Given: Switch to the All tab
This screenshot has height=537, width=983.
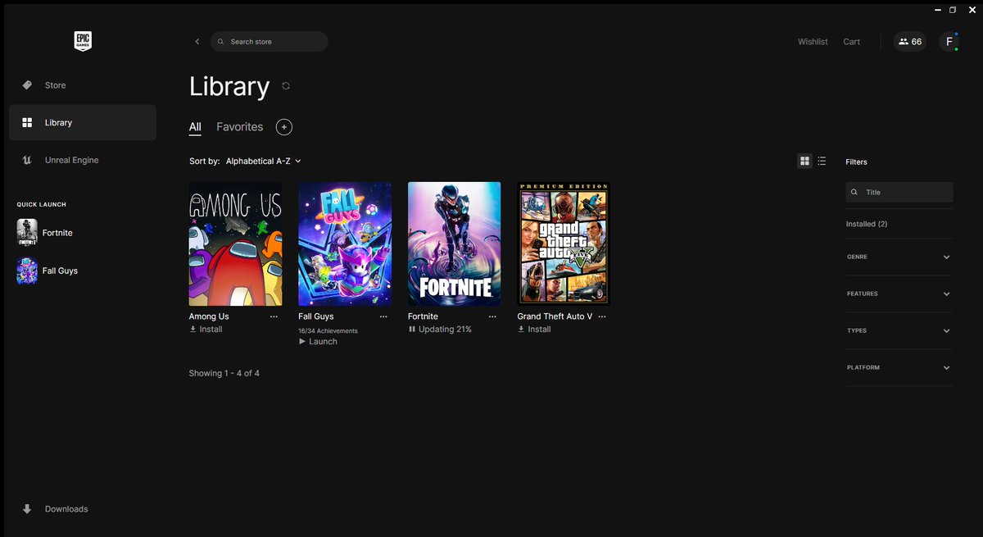Looking at the screenshot, I should (x=195, y=127).
